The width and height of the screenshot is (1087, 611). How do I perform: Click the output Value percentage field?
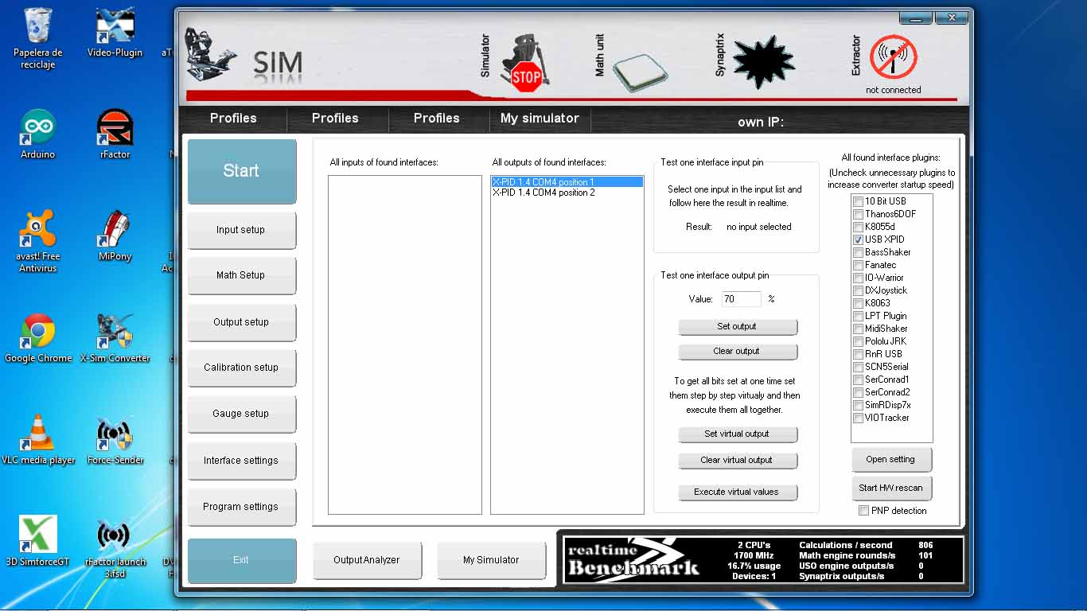[740, 299]
